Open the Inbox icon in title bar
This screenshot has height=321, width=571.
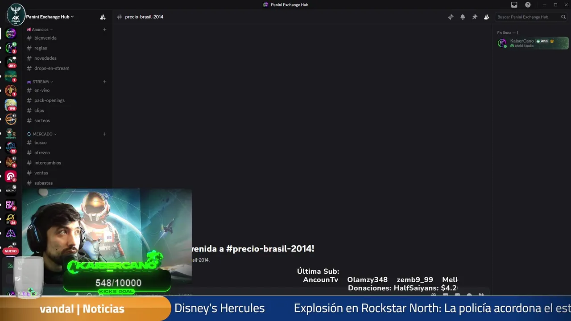coord(514,5)
